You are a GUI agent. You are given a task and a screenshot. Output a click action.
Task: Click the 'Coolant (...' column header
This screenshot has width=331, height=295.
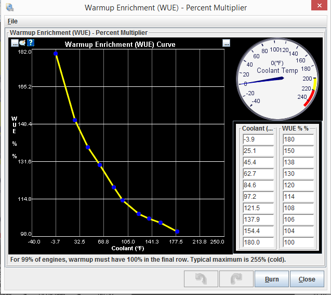257,129
